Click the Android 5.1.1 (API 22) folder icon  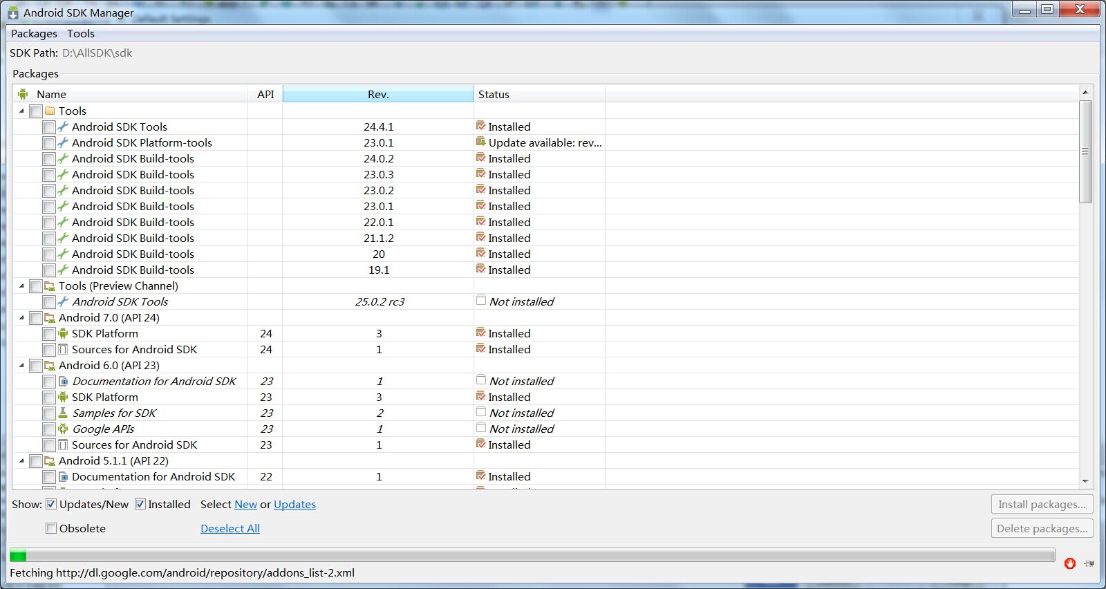tap(50, 460)
